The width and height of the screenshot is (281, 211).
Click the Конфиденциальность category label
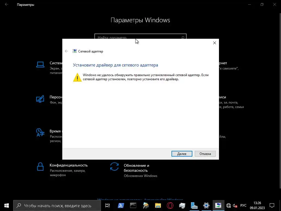(69, 165)
